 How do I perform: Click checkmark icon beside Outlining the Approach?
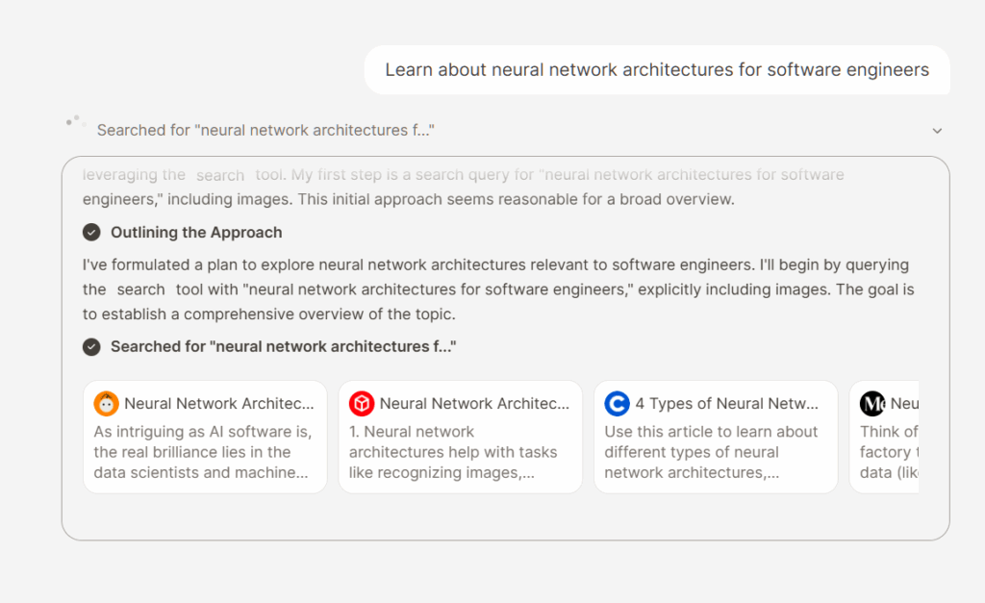click(91, 233)
